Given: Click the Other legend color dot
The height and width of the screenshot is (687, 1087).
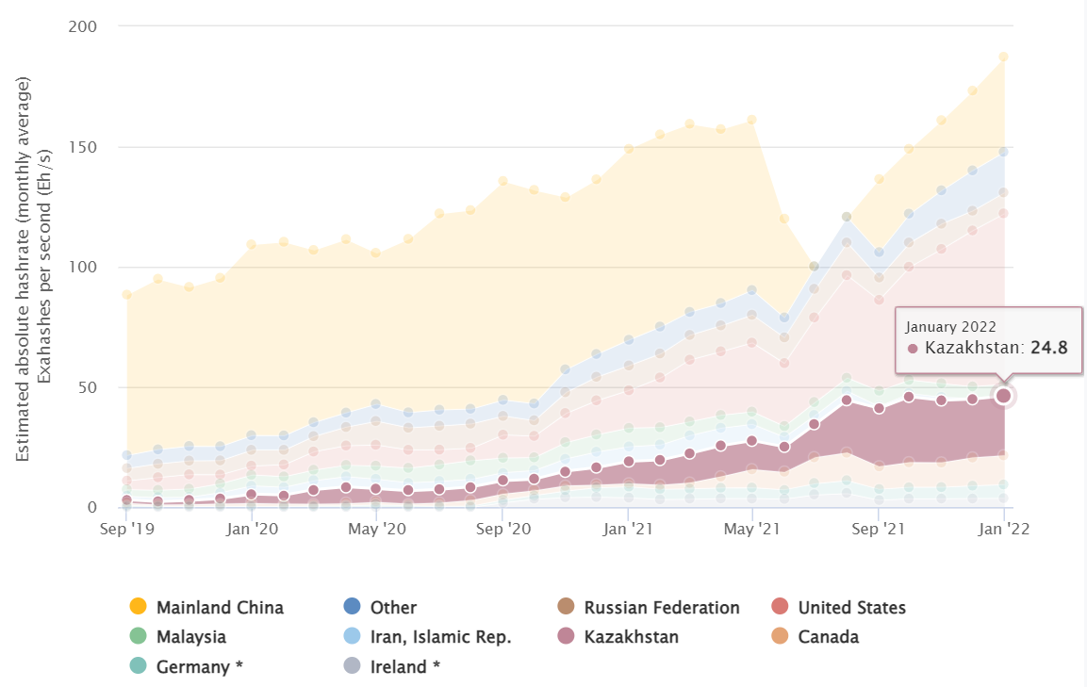Looking at the screenshot, I should click(352, 608).
